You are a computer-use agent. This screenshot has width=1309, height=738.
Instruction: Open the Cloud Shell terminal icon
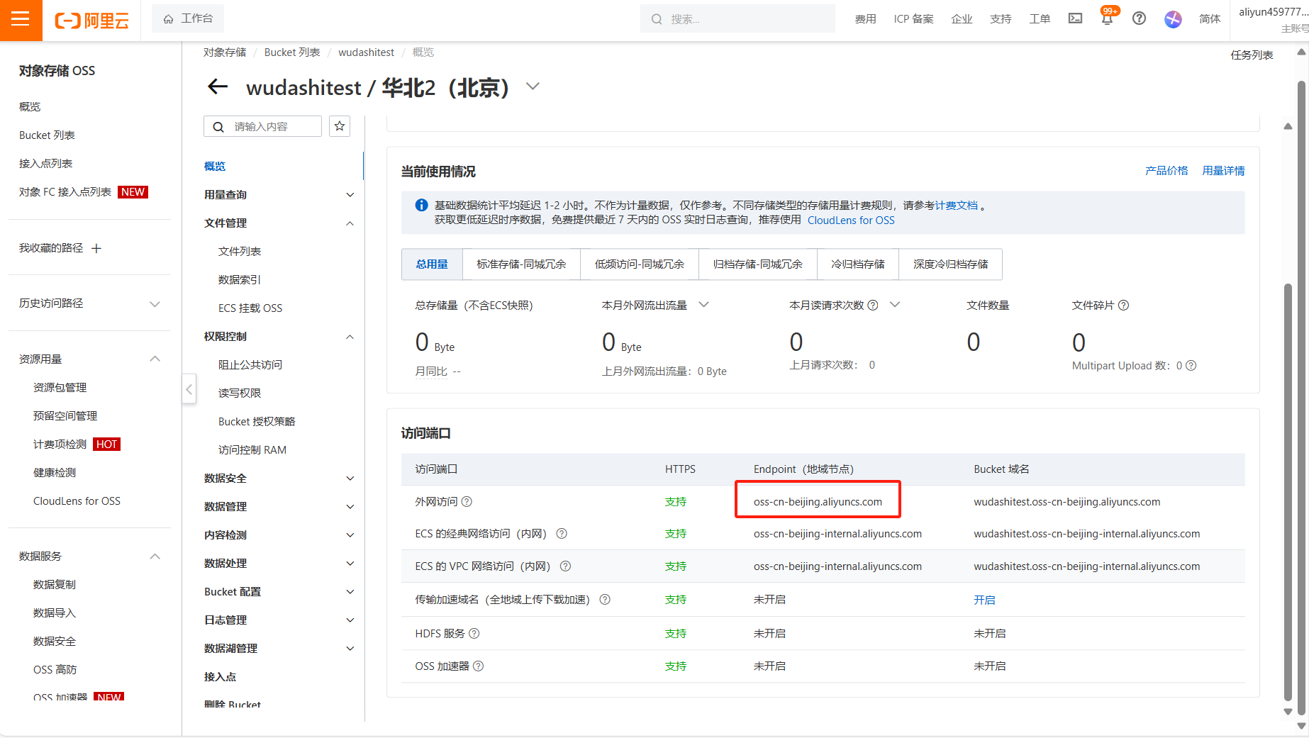click(x=1075, y=18)
